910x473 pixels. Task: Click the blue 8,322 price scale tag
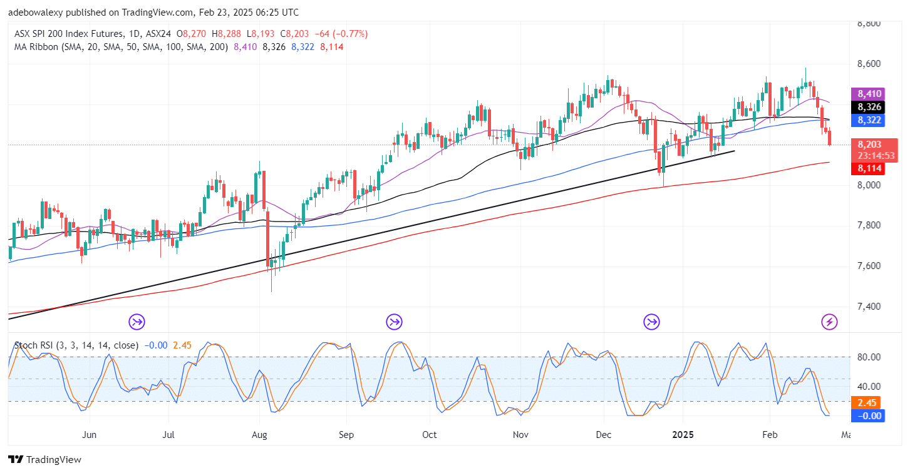(x=869, y=120)
